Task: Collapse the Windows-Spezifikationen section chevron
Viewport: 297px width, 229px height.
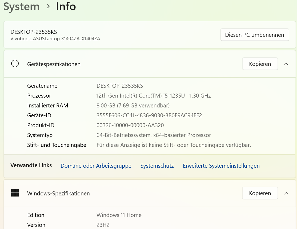Action: point(286,193)
